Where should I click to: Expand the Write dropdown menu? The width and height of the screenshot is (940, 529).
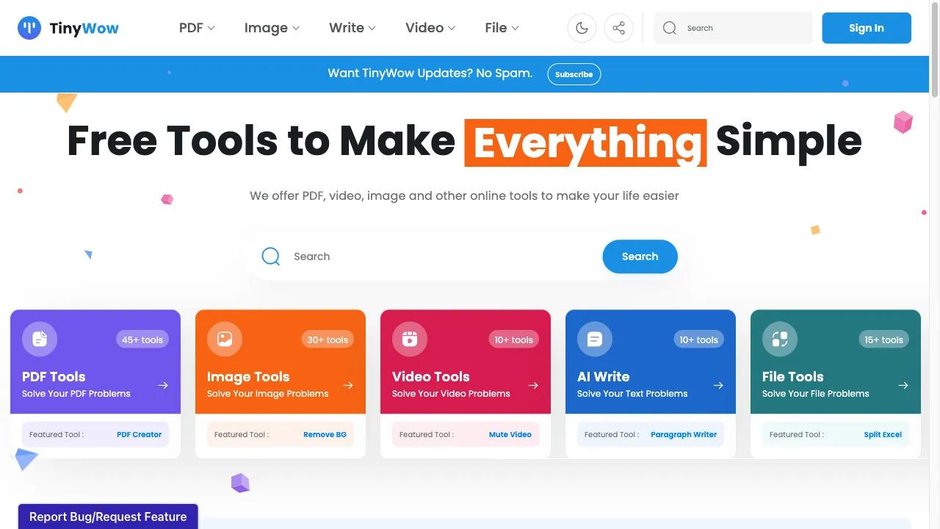coord(352,28)
